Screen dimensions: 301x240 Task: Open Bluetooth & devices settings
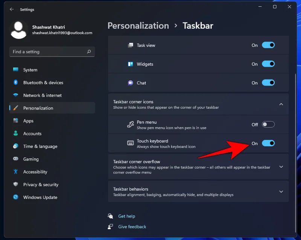coord(16,82)
